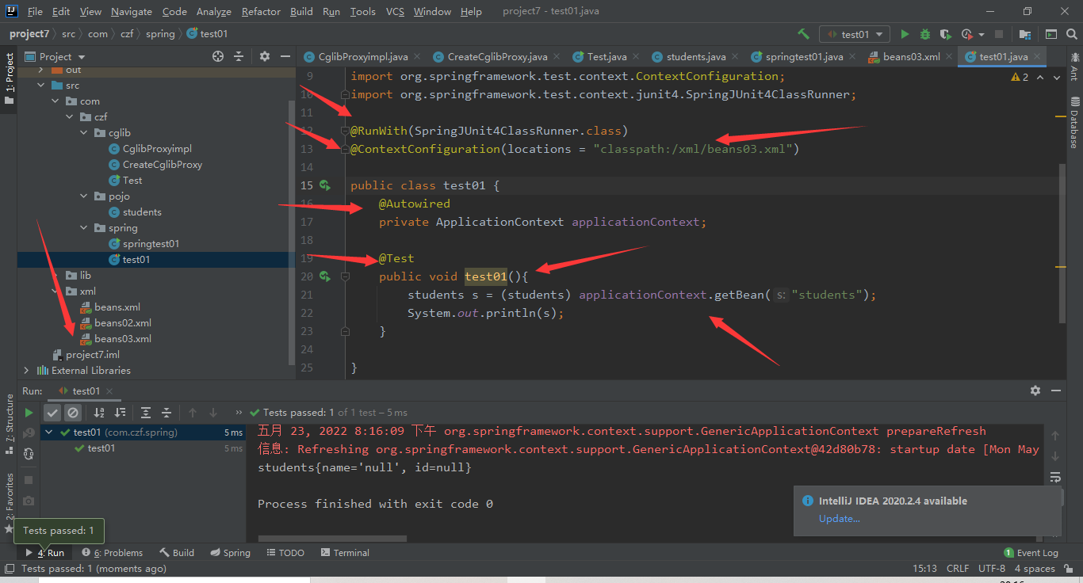Click Toggle auto-test icon in Run panel
Image resolution: width=1083 pixels, height=583 pixels.
(x=29, y=453)
